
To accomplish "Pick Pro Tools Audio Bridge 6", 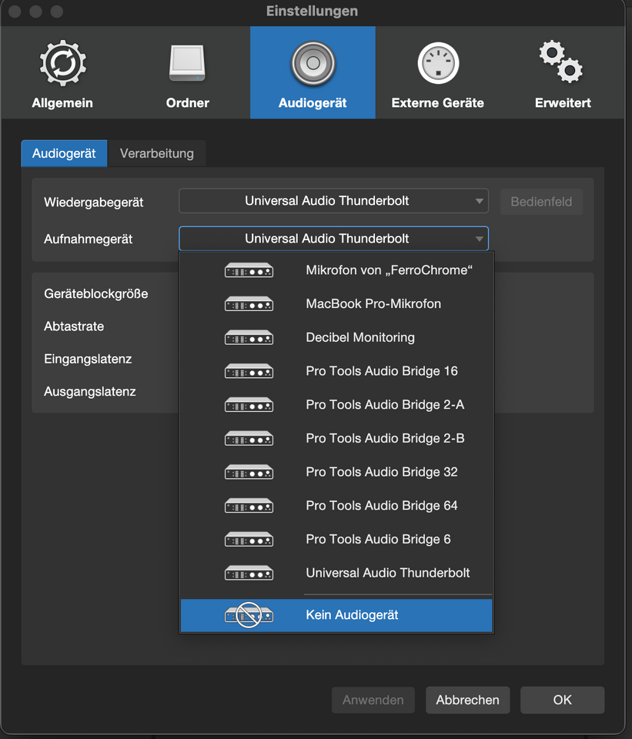I will click(x=336, y=540).
